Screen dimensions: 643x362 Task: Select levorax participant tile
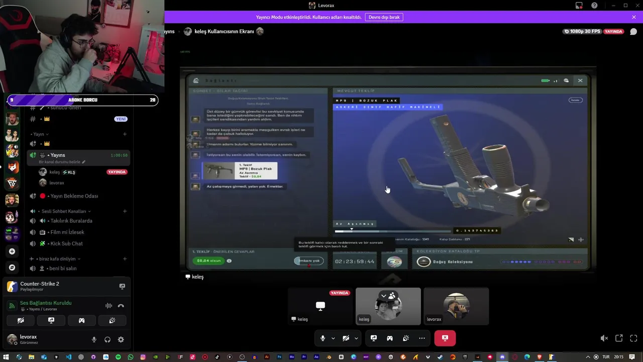456,306
